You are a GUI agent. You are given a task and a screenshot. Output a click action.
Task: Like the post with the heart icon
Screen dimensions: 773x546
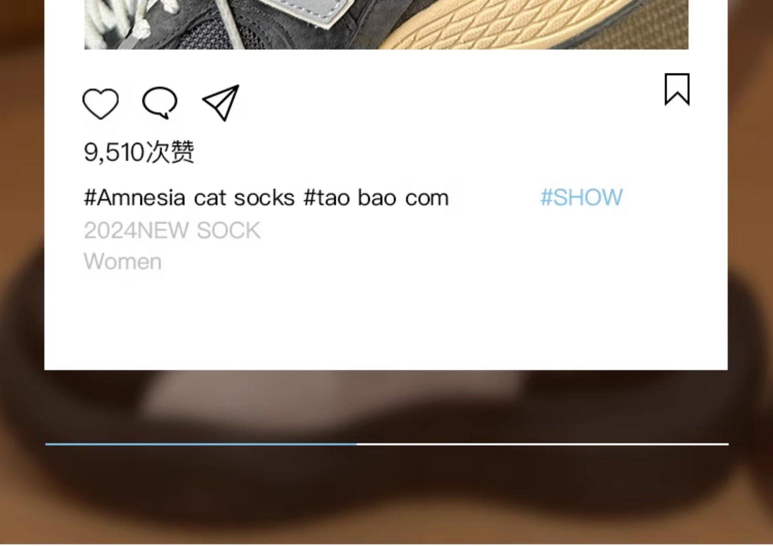pyautogui.click(x=101, y=103)
